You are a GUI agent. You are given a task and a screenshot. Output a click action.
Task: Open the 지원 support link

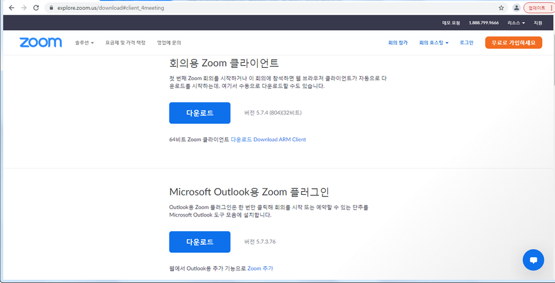pyautogui.click(x=538, y=23)
